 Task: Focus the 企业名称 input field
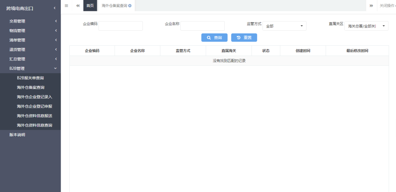[x=202, y=26]
